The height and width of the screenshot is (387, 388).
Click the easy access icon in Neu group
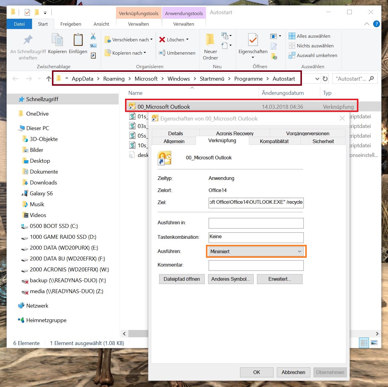click(x=225, y=46)
